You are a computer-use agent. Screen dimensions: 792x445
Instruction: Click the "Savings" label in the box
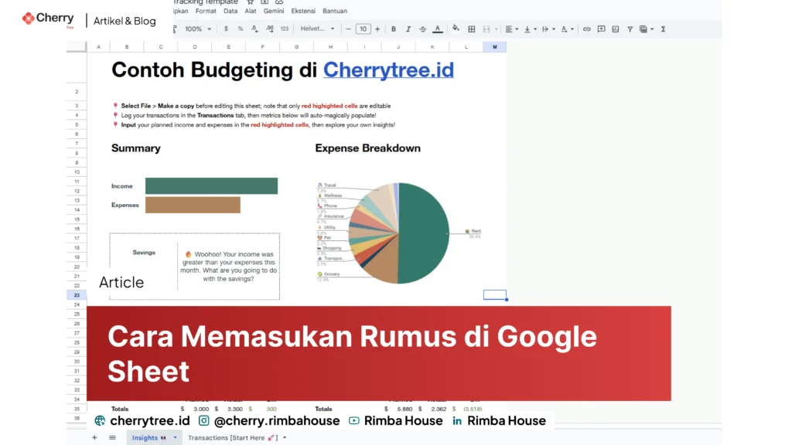click(144, 253)
